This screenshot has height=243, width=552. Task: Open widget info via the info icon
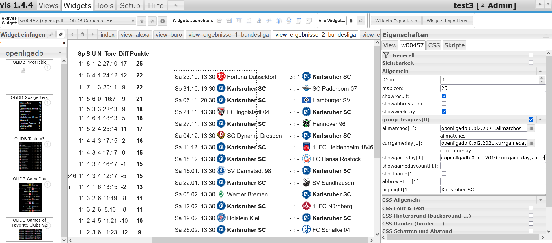click(163, 21)
